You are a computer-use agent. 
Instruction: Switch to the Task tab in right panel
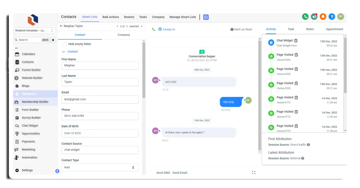291,29
